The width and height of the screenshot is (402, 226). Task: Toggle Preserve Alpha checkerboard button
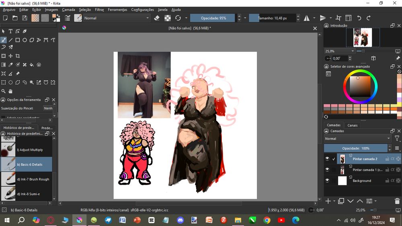(167, 18)
